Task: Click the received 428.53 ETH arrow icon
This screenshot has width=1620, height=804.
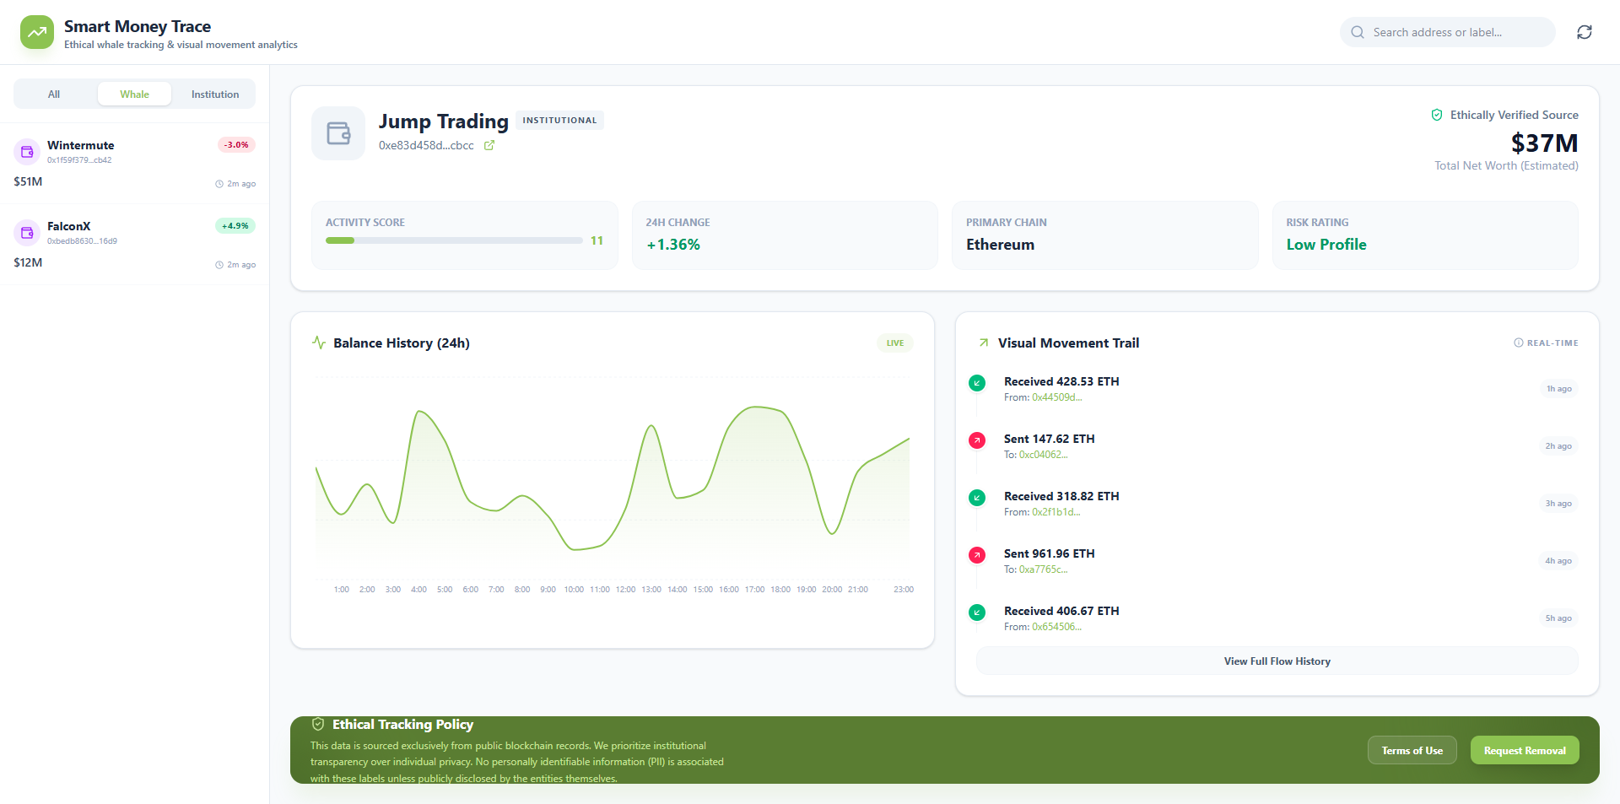Action: point(977,383)
